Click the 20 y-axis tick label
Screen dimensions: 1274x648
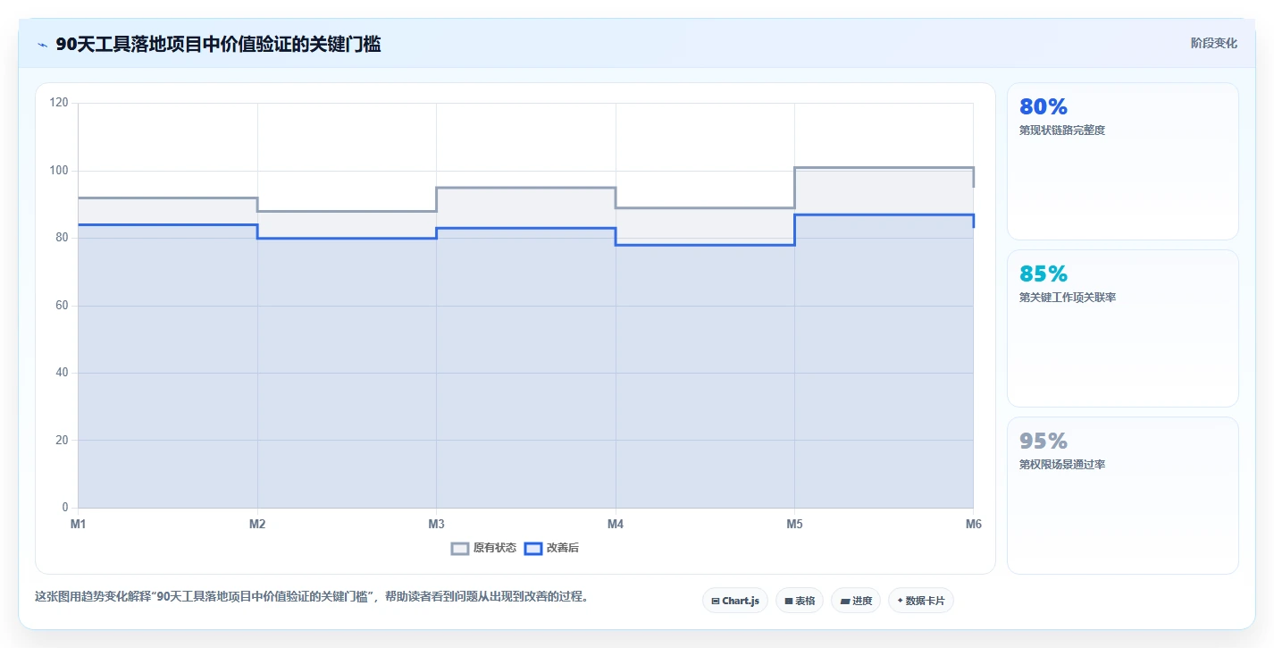[62, 441]
